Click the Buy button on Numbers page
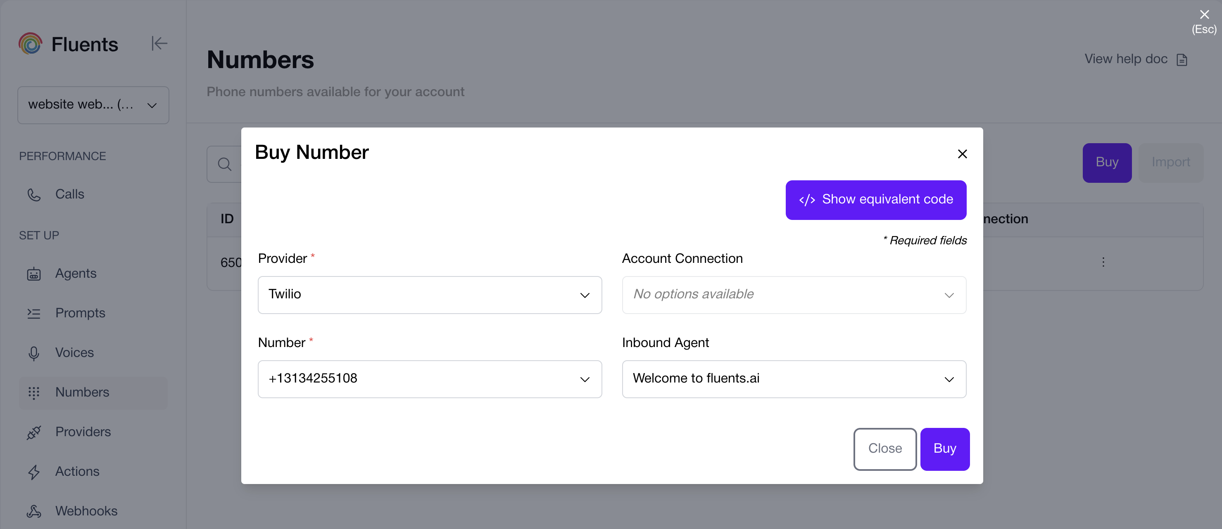Screen dimensions: 1222x529 tap(1107, 163)
